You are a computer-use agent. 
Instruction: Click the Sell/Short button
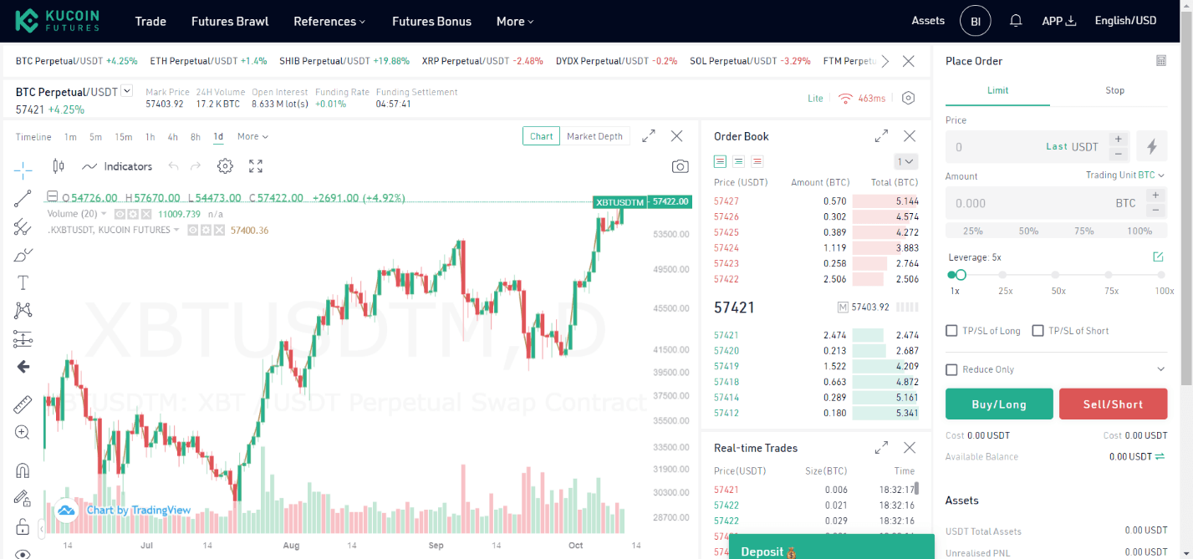pos(1113,404)
